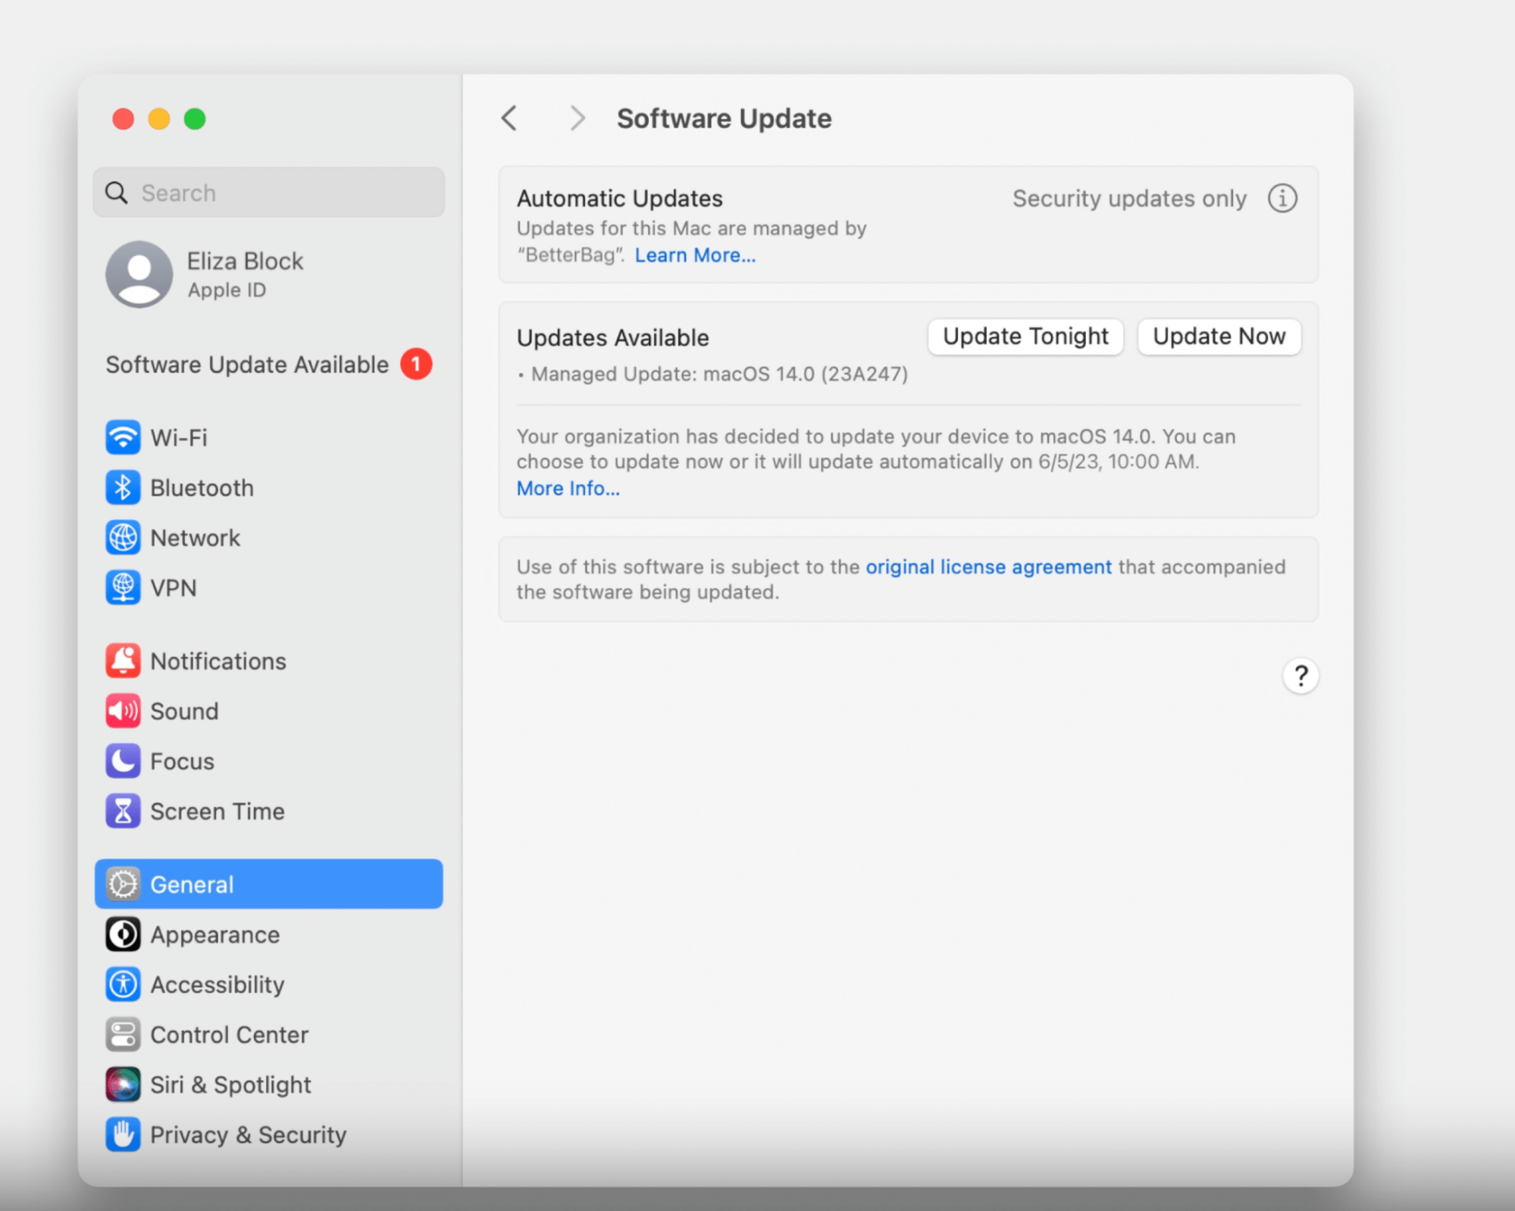
Task: Open Control Center sidebar item
Action: coord(229,1034)
